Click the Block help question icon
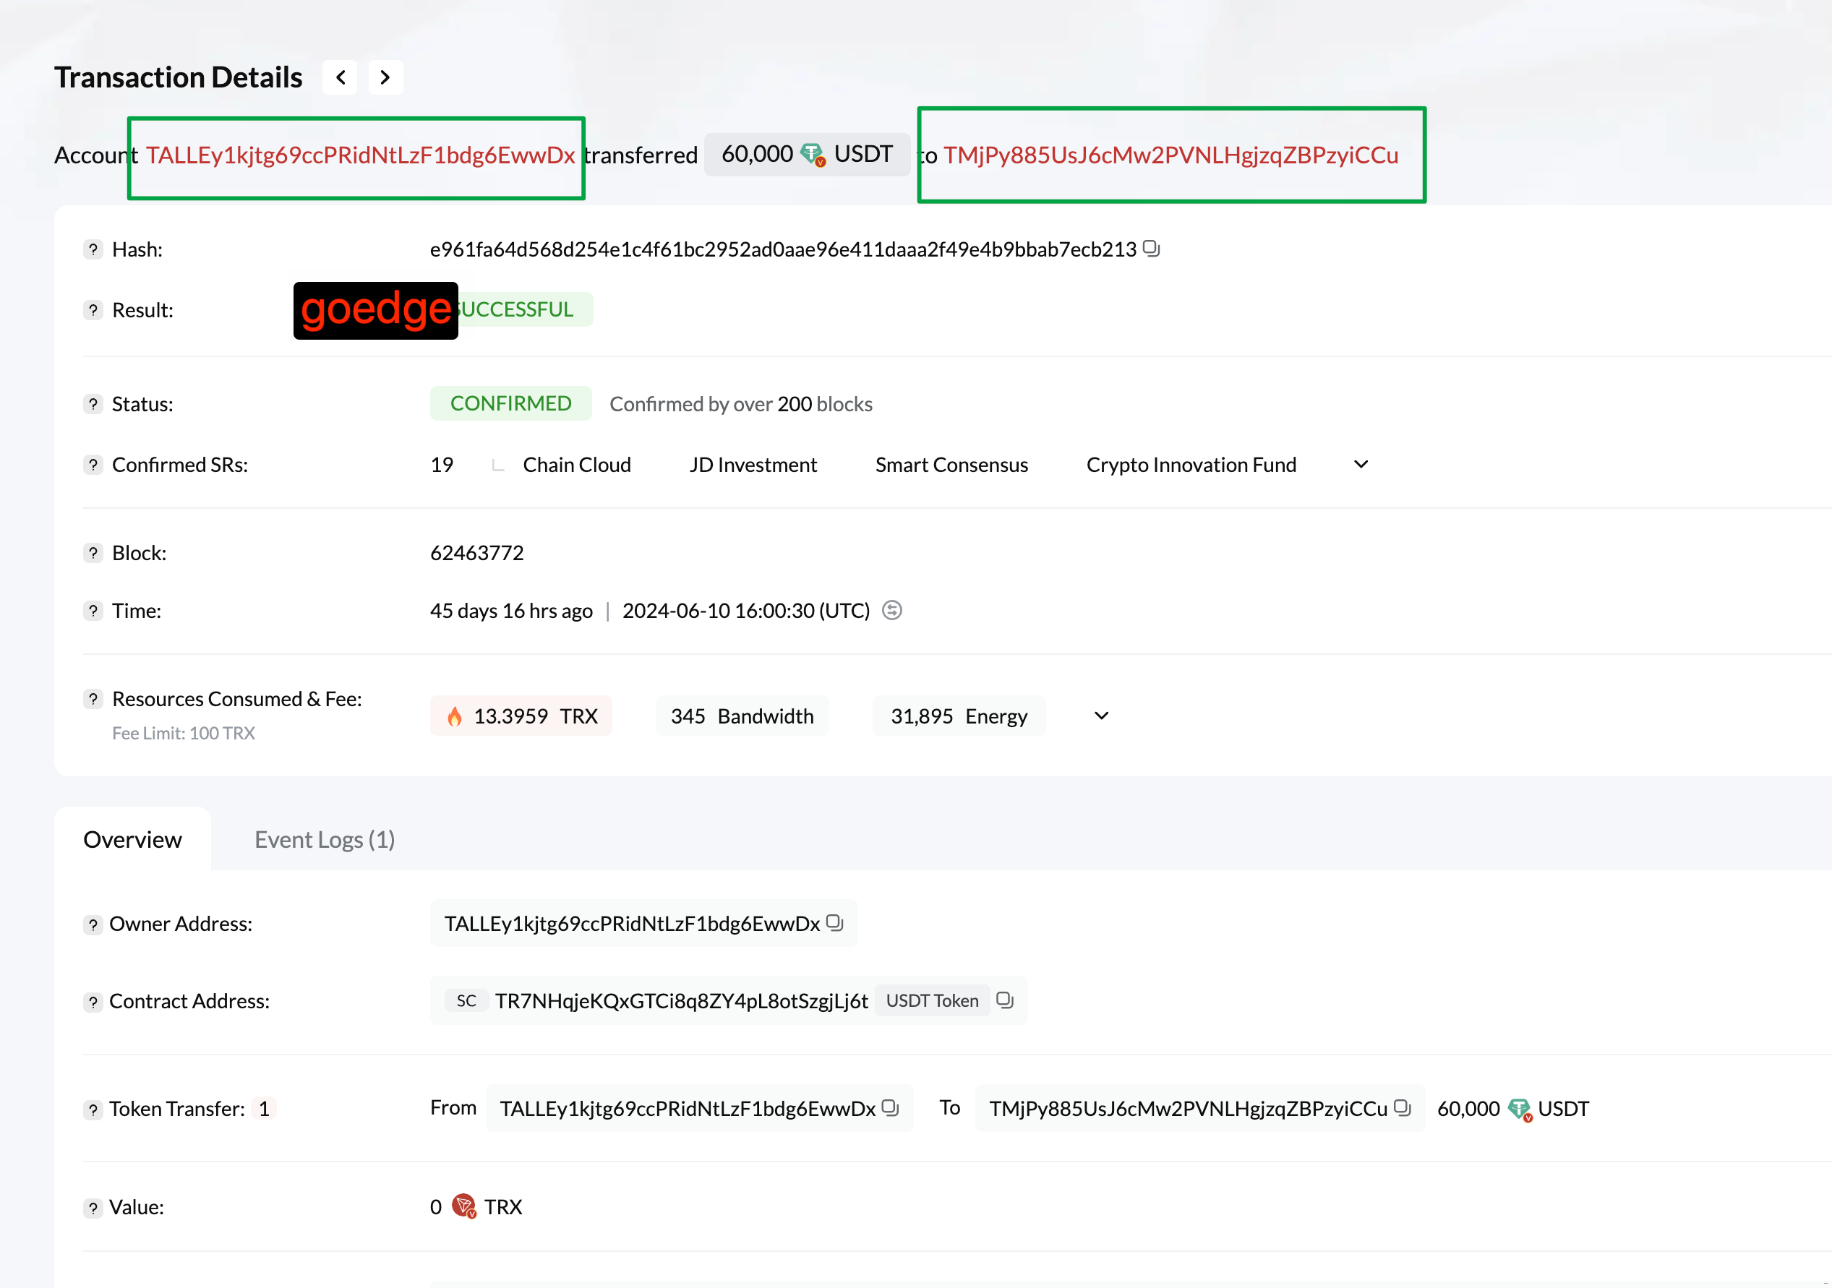 93,553
